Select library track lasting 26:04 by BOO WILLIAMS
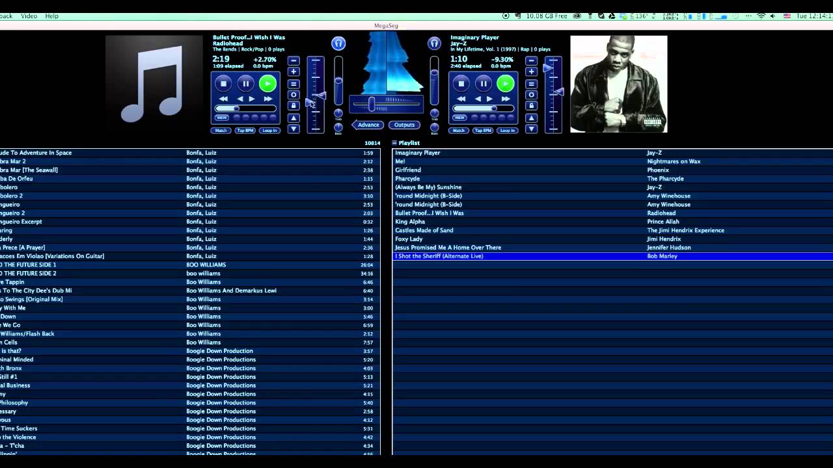The height and width of the screenshot is (468, 833). click(189, 265)
